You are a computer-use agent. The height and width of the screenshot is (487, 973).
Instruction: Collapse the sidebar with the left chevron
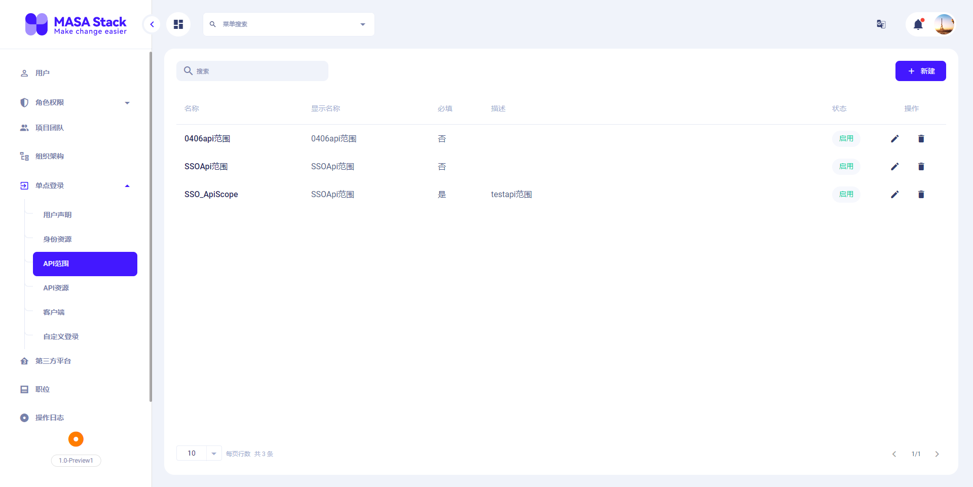[152, 24]
